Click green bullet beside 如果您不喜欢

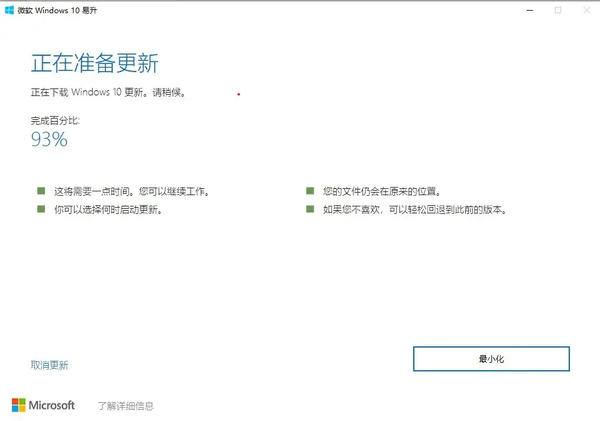point(310,209)
